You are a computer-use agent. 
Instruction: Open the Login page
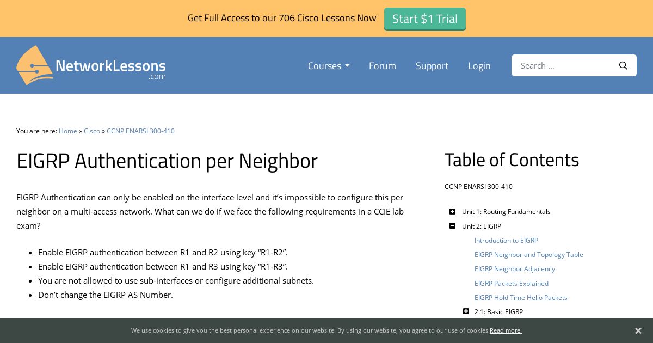pos(479,65)
